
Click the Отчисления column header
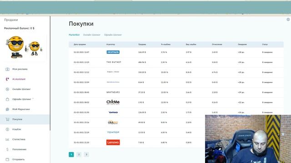[x=217, y=44]
